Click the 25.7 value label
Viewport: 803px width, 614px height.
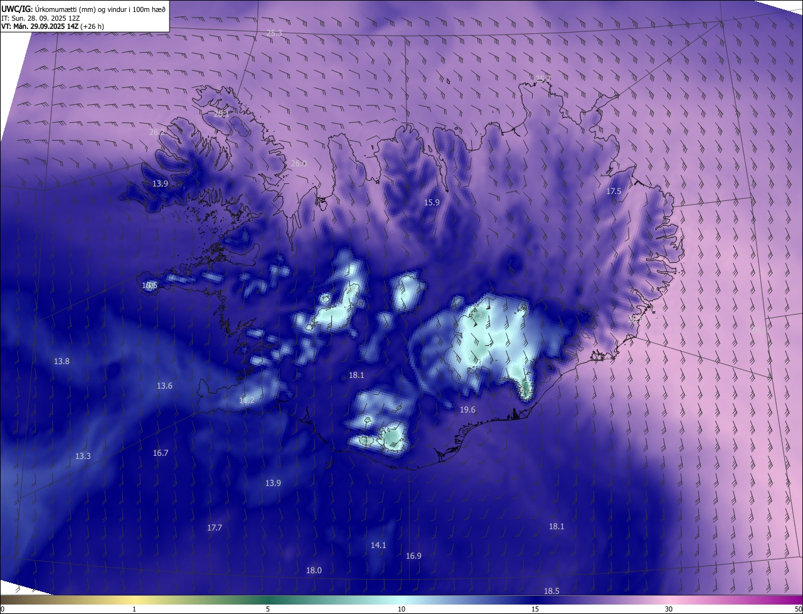pos(543,78)
